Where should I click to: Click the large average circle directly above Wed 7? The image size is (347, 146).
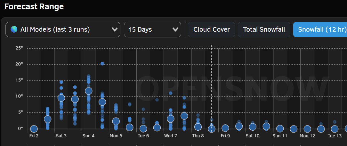[171, 119]
